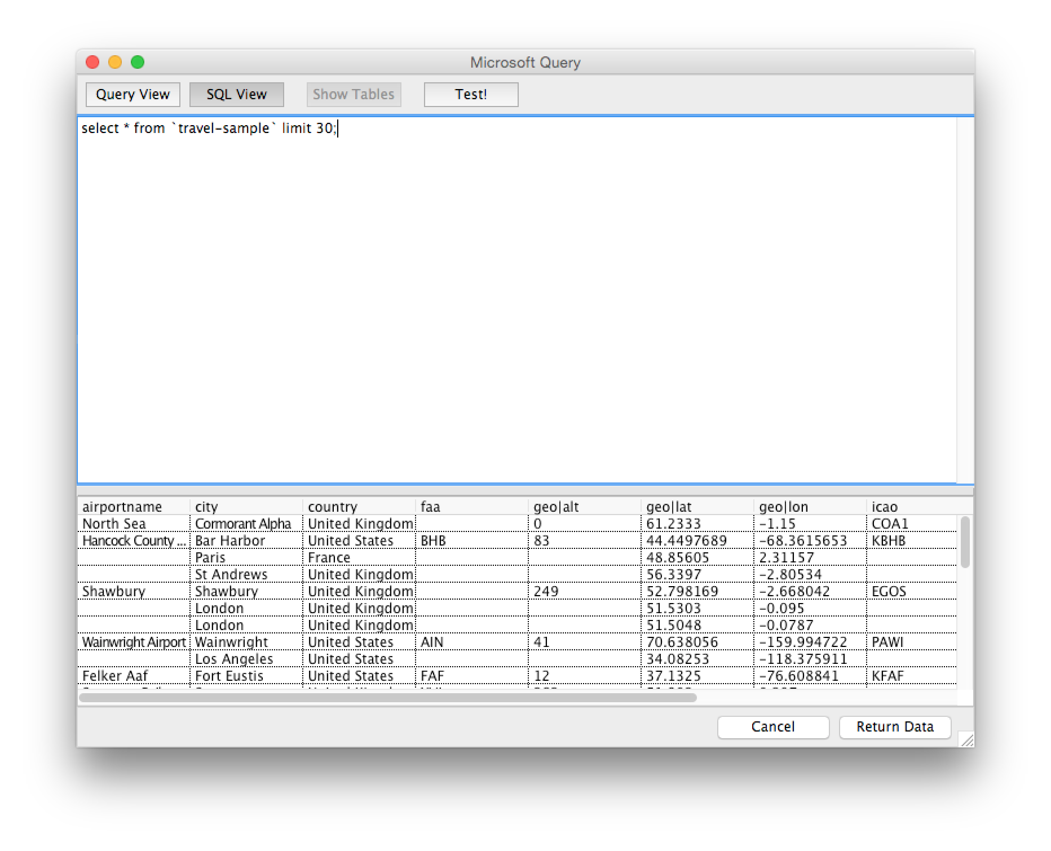Viewport: 1051px width, 851px height.
Task: Close the Microsoft Query window
Action: click(x=92, y=62)
